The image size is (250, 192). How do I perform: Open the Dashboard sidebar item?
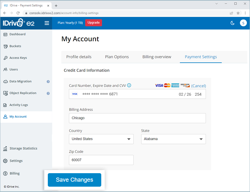17,34
